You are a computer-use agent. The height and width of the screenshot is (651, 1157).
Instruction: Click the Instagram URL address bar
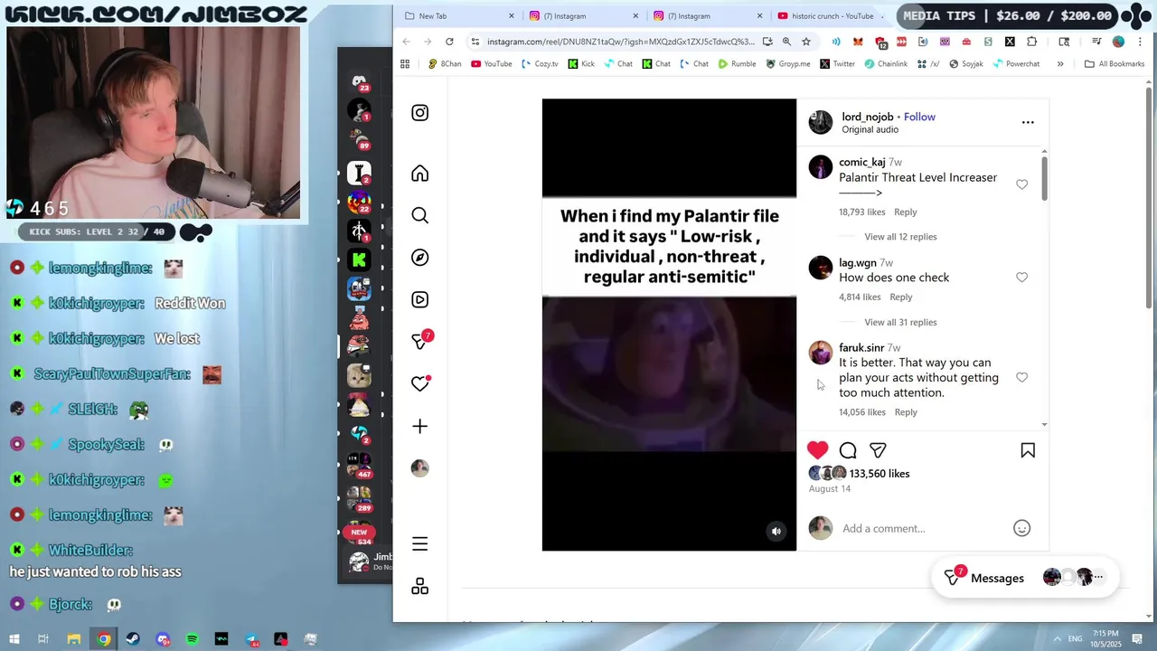point(620,42)
